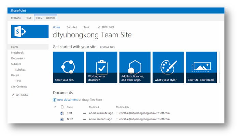Click the plus icon for new document
The height and width of the screenshot is (138, 239).
point(55,100)
